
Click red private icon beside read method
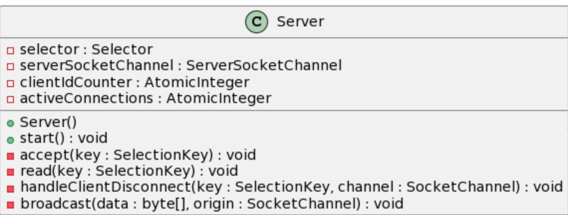point(10,172)
